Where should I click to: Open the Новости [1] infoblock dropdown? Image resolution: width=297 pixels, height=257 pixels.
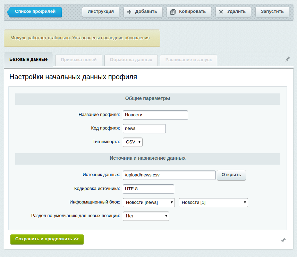click(x=213, y=202)
